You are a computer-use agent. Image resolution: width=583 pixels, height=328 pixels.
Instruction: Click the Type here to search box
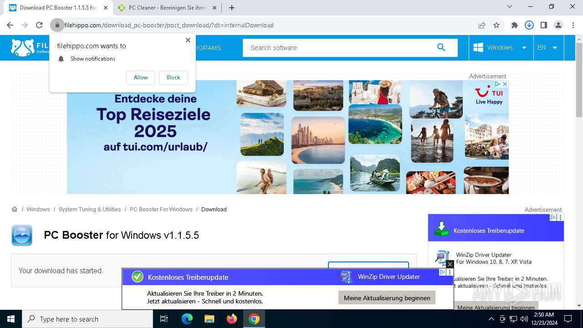[x=87, y=319]
